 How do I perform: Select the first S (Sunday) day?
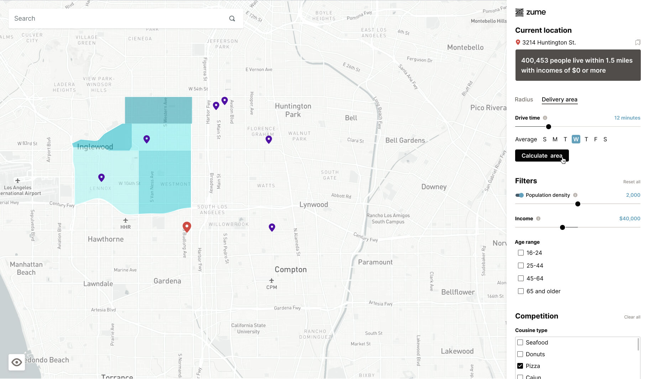pyautogui.click(x=545, y=140)
